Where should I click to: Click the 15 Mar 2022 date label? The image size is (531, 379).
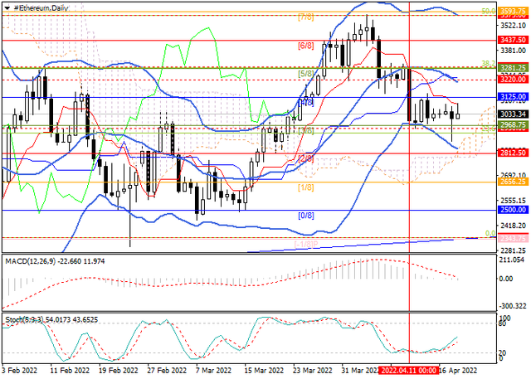tap(264, 370)
